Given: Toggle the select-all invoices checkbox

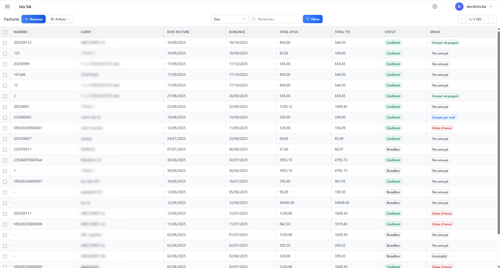Looking at the screenshot, I should 5,32.
